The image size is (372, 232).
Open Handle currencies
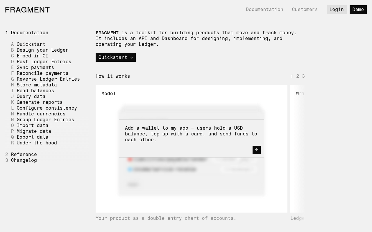point(41,114)
